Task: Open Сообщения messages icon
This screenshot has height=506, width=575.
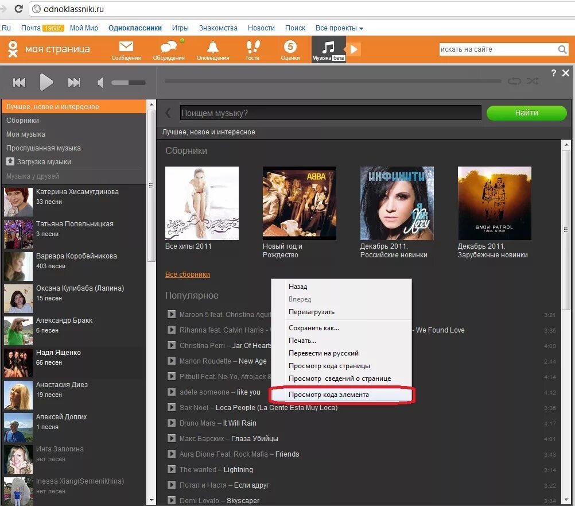Action: coord(126,51)
